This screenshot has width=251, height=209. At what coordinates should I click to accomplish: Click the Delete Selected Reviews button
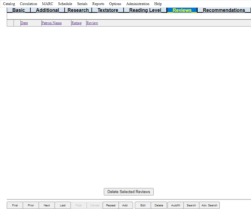[x=129, y=192]
